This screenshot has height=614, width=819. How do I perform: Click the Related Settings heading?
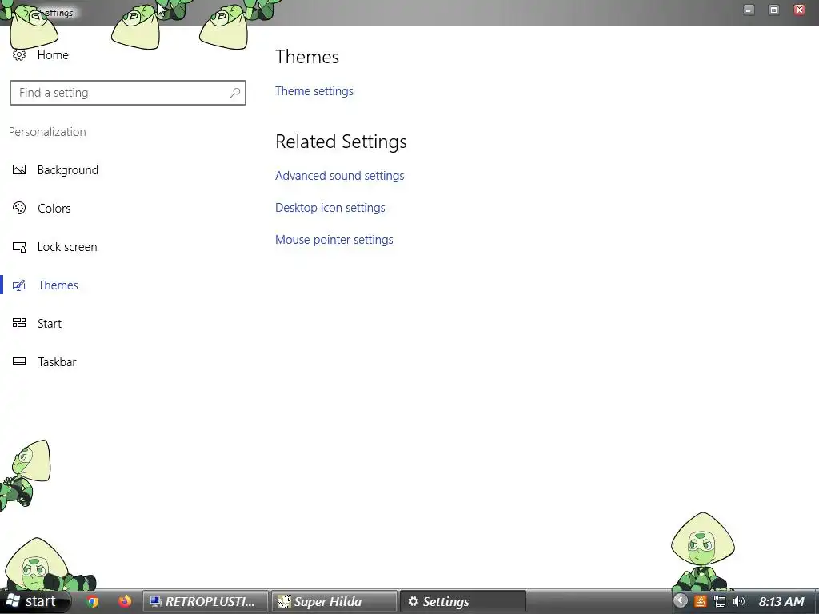341,142
